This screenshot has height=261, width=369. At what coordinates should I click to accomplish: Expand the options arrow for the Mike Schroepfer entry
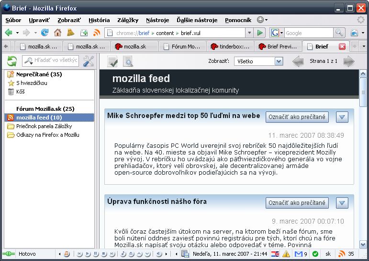click(342, 117)
